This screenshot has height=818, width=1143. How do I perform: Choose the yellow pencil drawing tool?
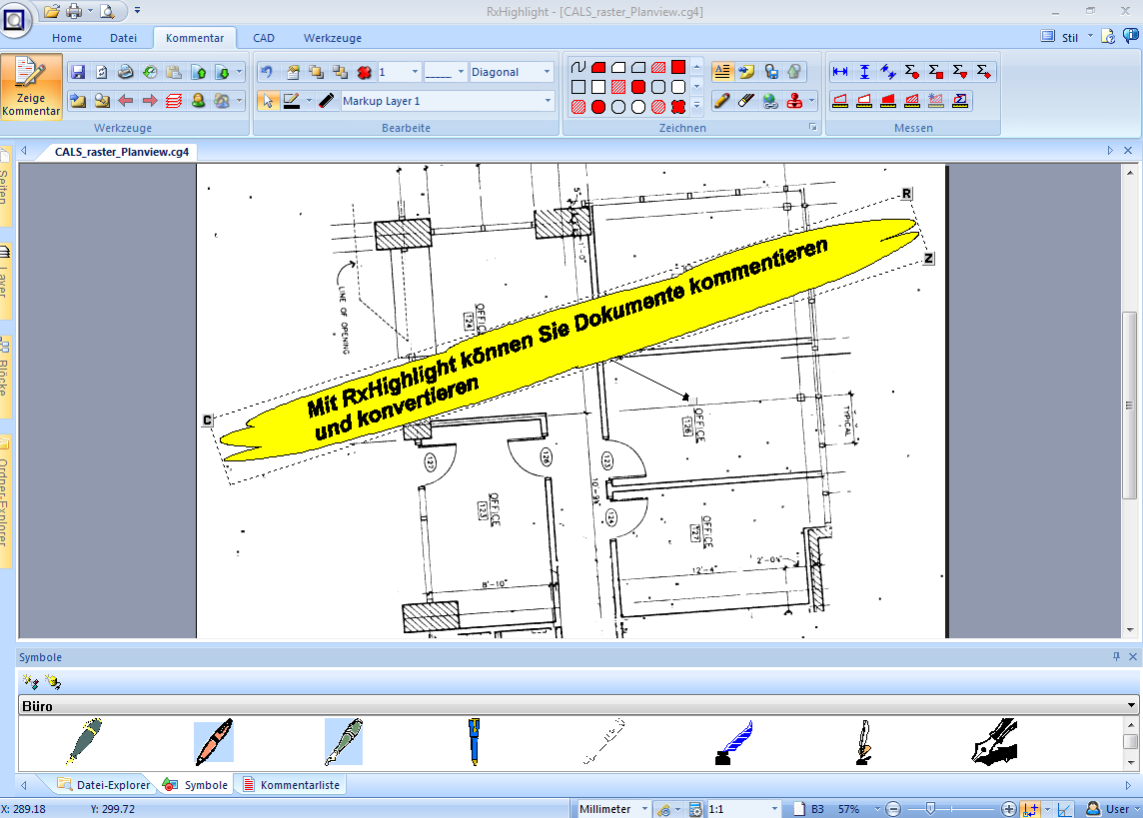721,101
